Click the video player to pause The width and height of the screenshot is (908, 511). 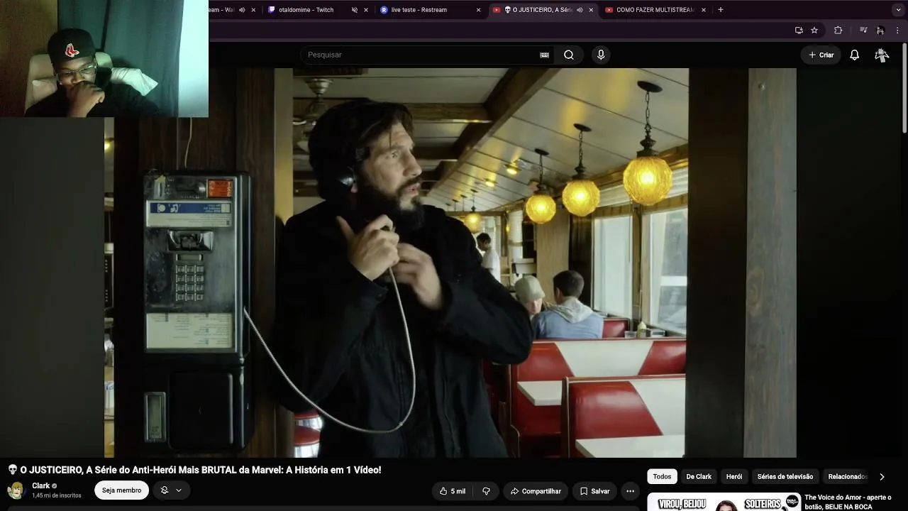click(450, 263)
